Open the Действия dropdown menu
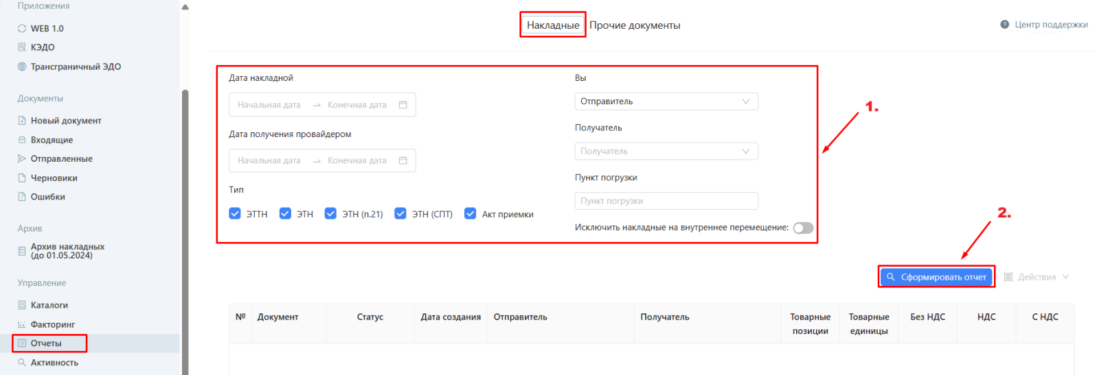This screenshot has width=1099, height=375. [1036, 277]
